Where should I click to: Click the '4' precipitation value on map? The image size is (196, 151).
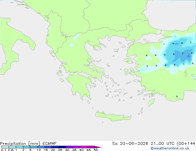(173, 44)
